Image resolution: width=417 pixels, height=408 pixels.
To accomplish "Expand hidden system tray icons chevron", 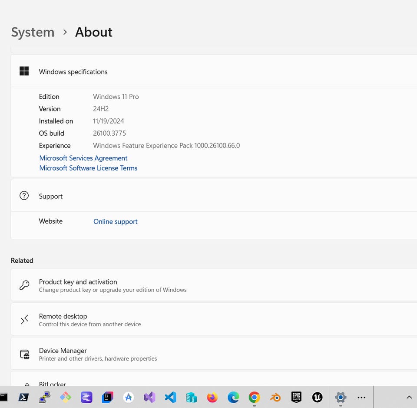I will coord(409,397).
